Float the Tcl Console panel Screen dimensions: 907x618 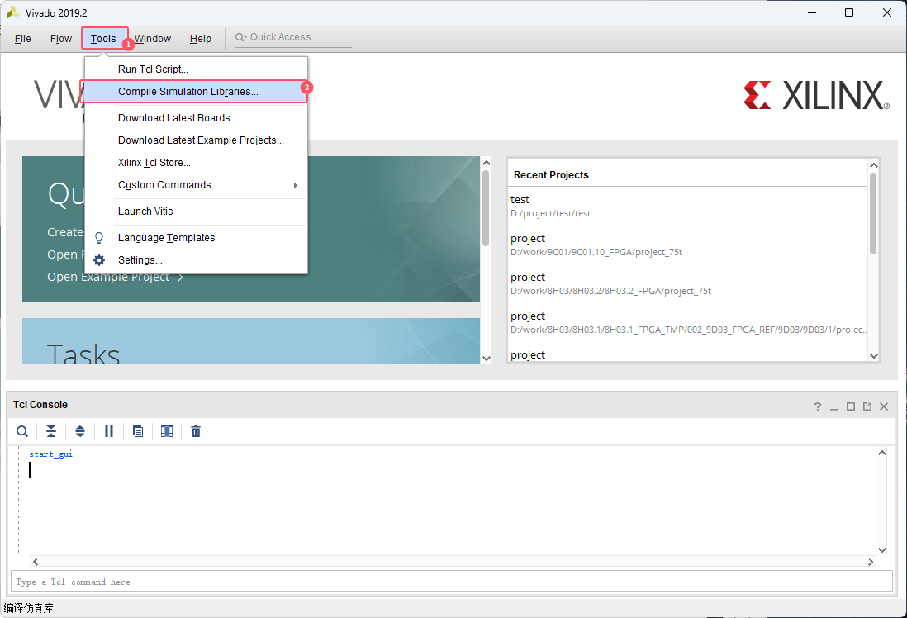(x=867, y=406)
